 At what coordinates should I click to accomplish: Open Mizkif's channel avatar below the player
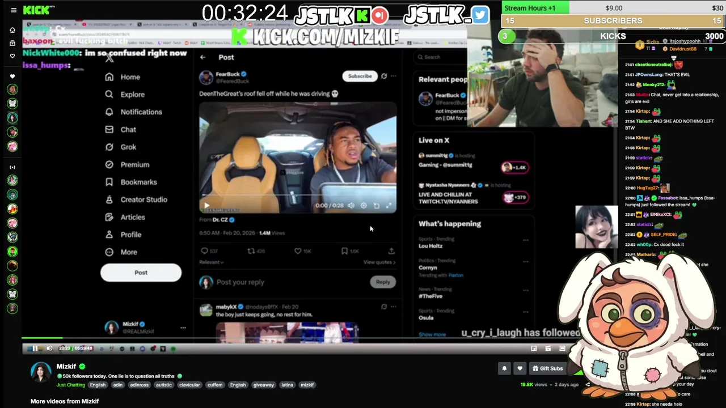tap(41, 372)
